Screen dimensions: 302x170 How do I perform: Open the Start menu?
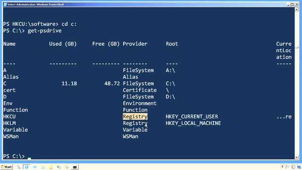(7, 167)
